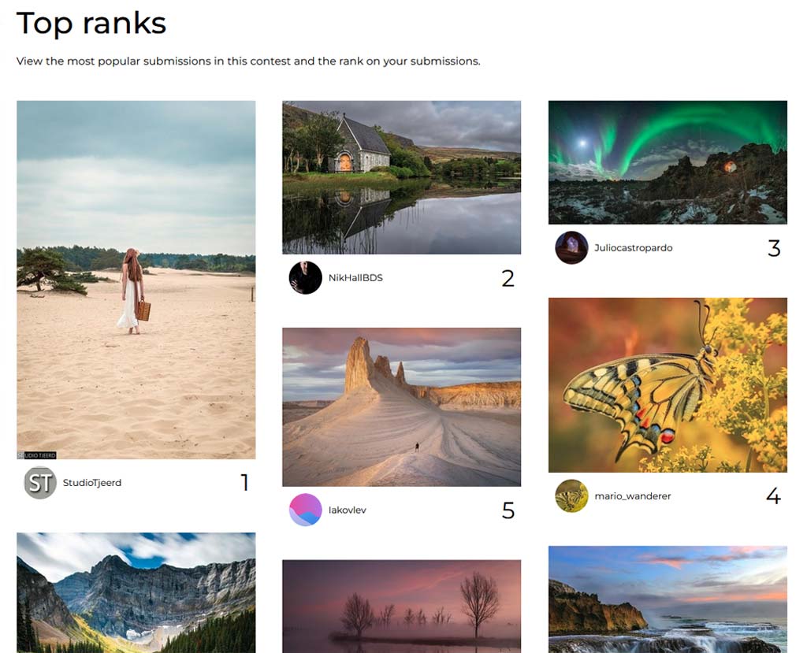Screen dimensions: 807x653
Task: Open the StudioTjeerd username link
Action: (92, 483)
